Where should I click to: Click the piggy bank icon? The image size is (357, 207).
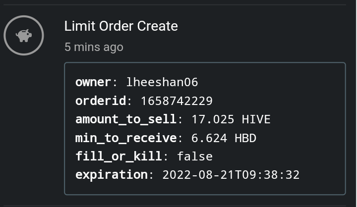(x=24, y=36)
